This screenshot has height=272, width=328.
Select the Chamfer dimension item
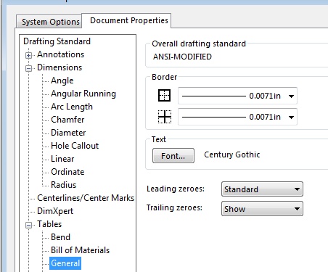pyautogui.click(x=67, y=120)
